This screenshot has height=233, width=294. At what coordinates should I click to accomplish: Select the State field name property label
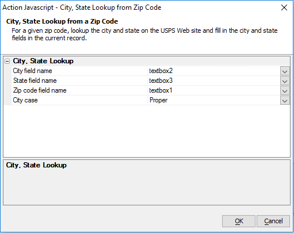pos(79,81)
